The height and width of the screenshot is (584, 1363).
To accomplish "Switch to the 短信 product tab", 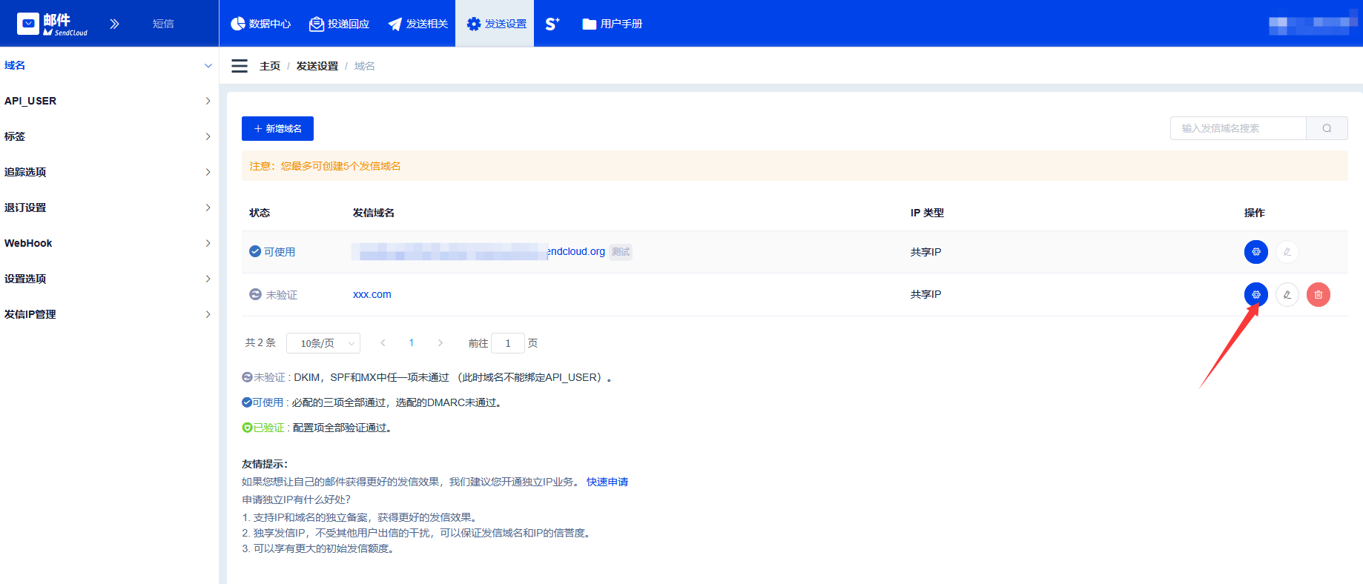I will point(163,24).
